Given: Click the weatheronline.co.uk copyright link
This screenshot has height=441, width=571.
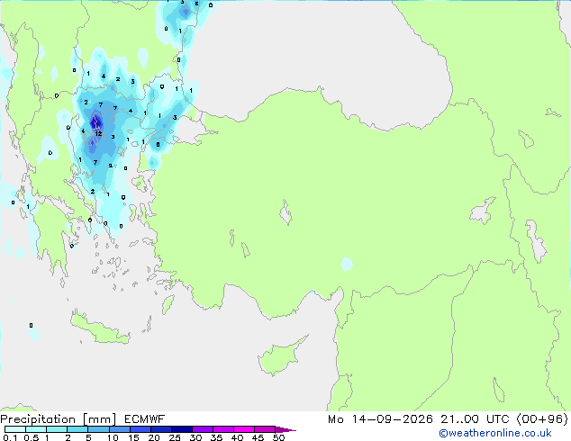Looking at the screenshot, I should pyautogui.click(x=495, y=433).
